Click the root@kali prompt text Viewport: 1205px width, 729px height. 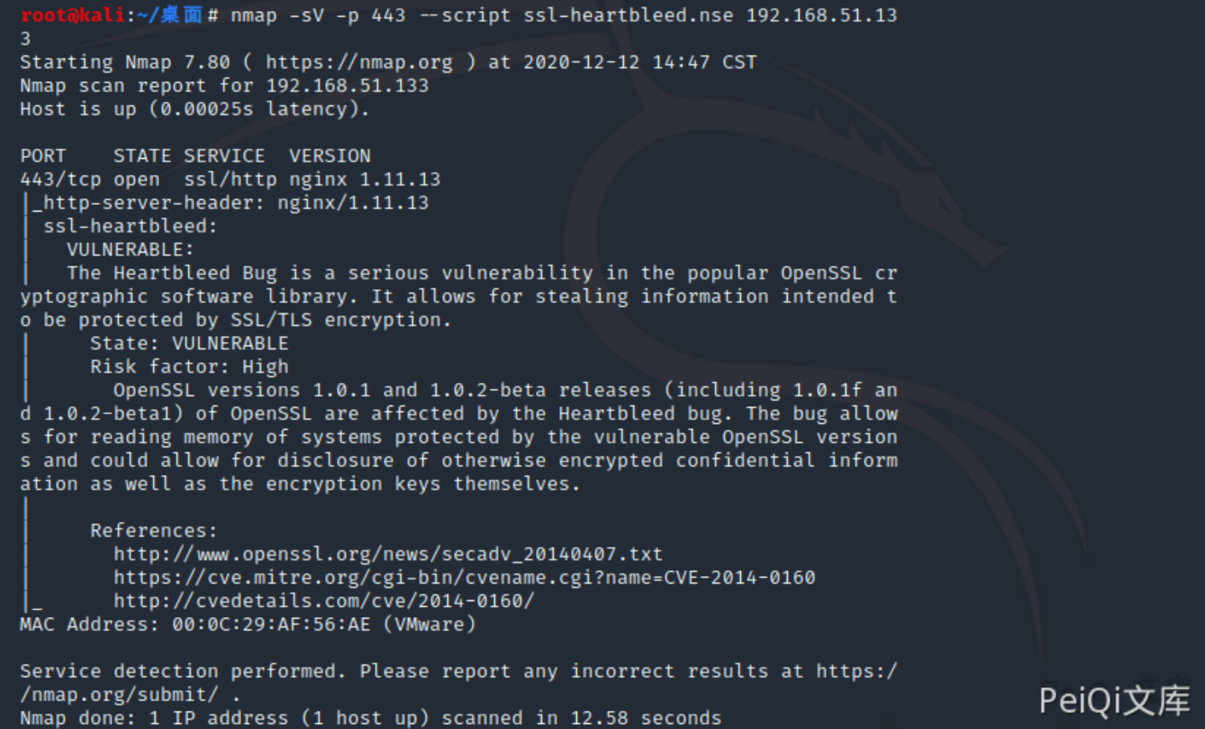pyautogui.click(x=73, y=16)
